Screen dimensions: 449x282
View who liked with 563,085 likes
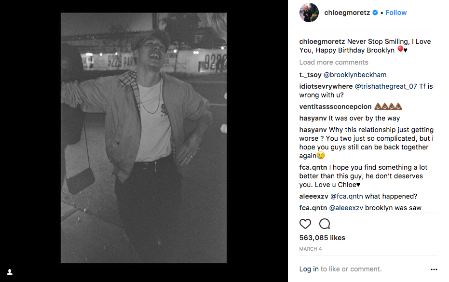pos(322,237)
